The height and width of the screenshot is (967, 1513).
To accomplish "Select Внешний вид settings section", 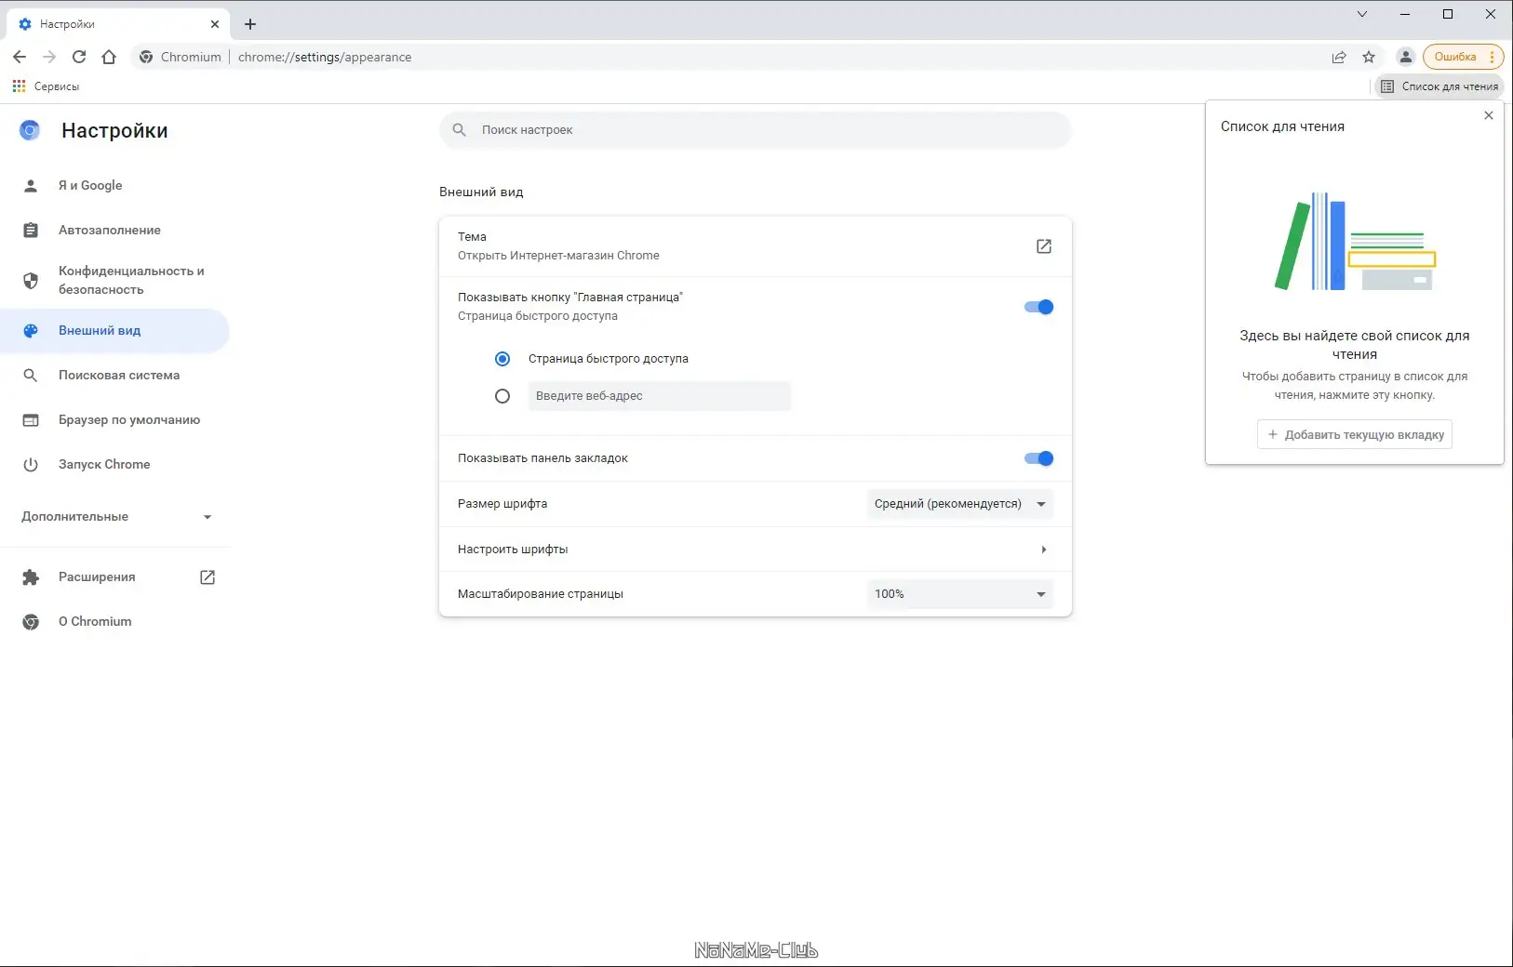I will coord(114,331).
